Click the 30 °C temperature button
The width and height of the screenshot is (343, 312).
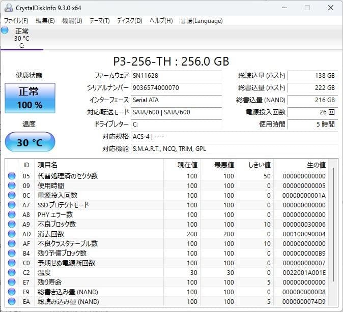[30, 142]
